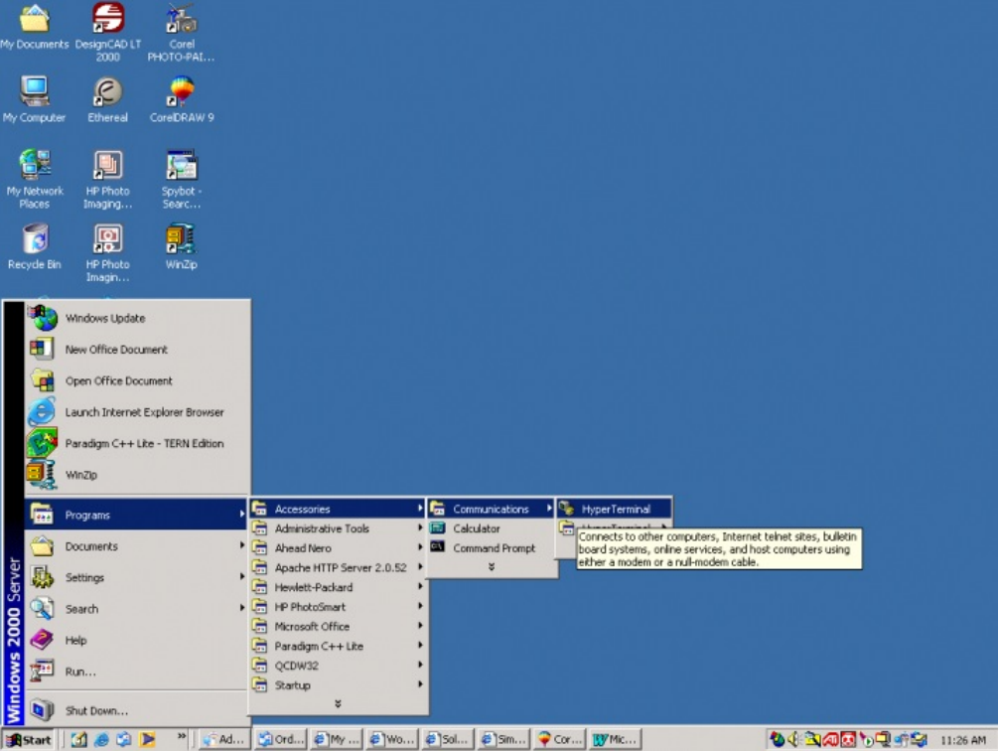Expand the Microsoft Office program group
Screen dimensions: 998x751
[x=338, y=626]
